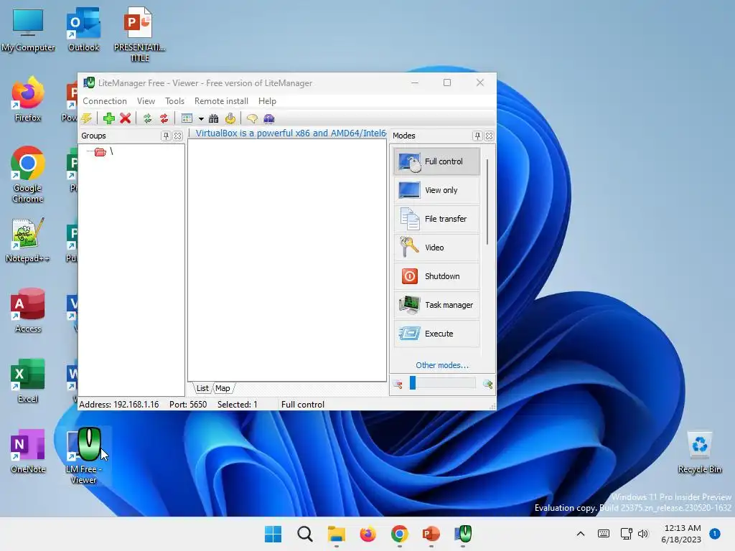Open File Explorer from the taskbar
The width and height of the screenshot is (735, 551).
[x=336, y=534]
